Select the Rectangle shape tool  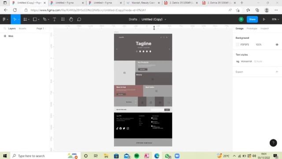[35, 19]
